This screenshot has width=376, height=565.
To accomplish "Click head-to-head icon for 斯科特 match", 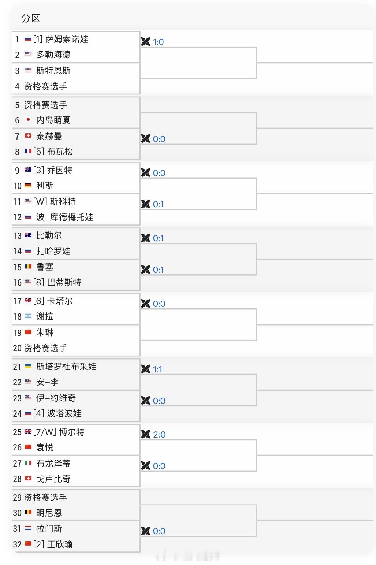I will 146,204.
